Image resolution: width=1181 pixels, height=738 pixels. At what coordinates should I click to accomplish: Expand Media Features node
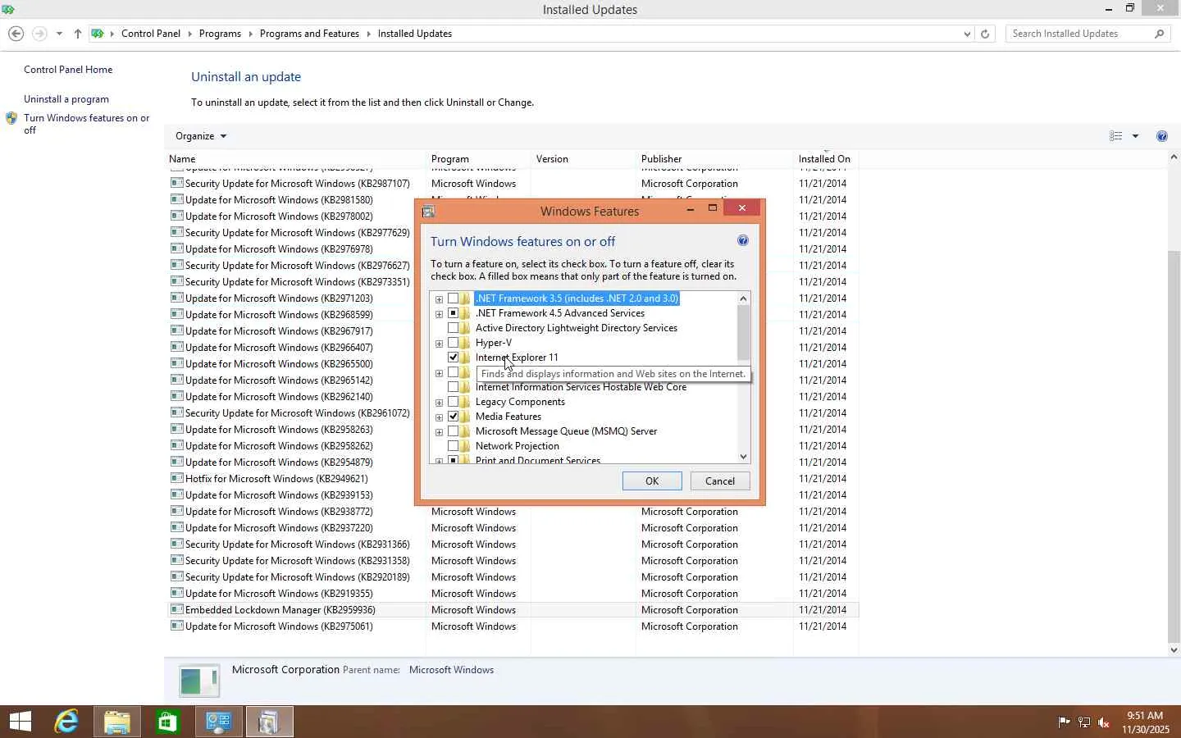coord(439,417)
